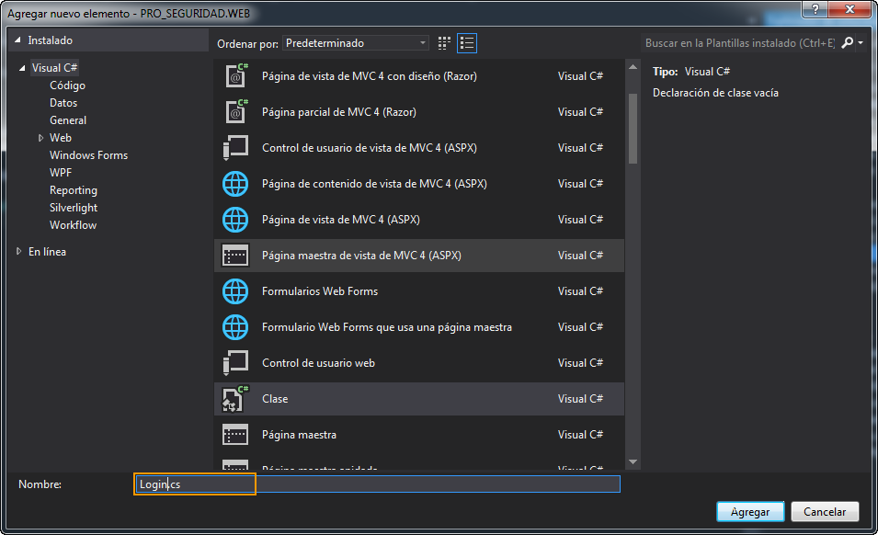Expand the En línea section
This screenshot has height=535, width=878.
(18, 251)
